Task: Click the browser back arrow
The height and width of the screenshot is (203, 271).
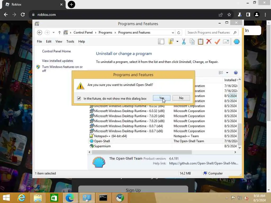Action: [x=6, y=15]
